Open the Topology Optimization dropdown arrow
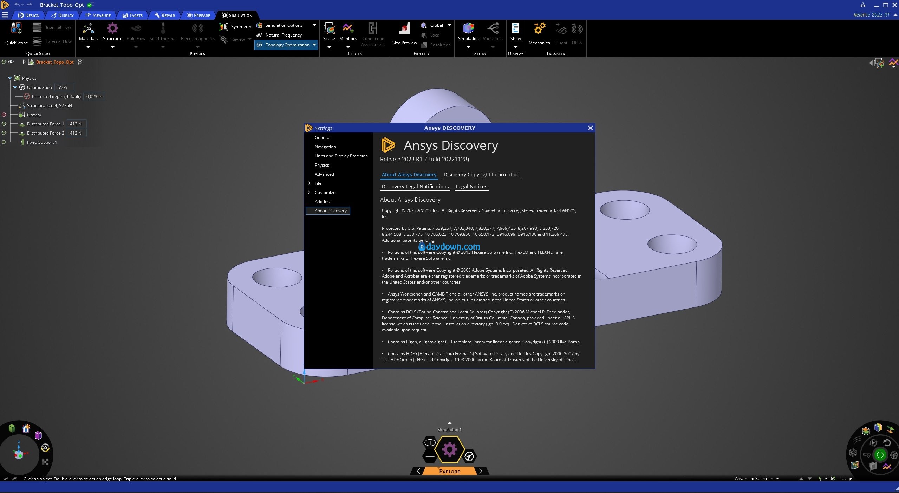 pyautogui.click(x=314, y=45)
